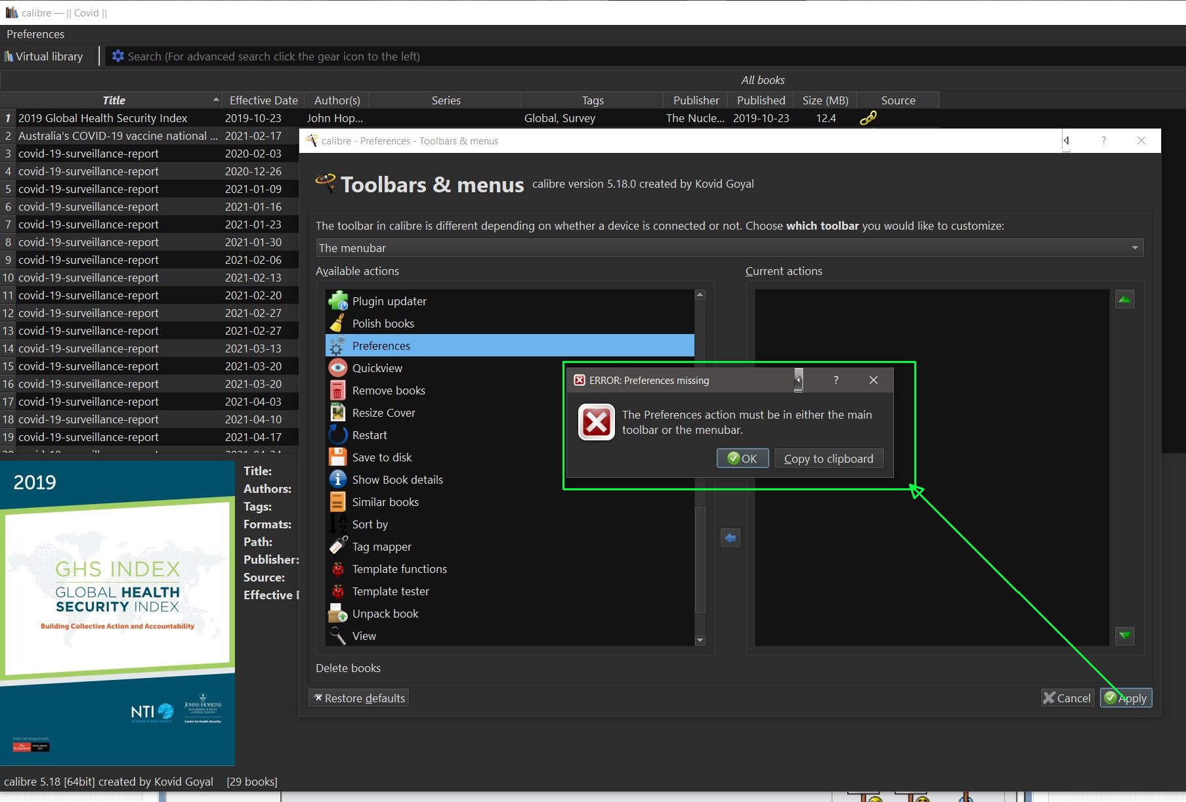The height and width of the screenshot is (802, 1186).
Task: Click the Similar books icon
Action: [x=338, y=502]
